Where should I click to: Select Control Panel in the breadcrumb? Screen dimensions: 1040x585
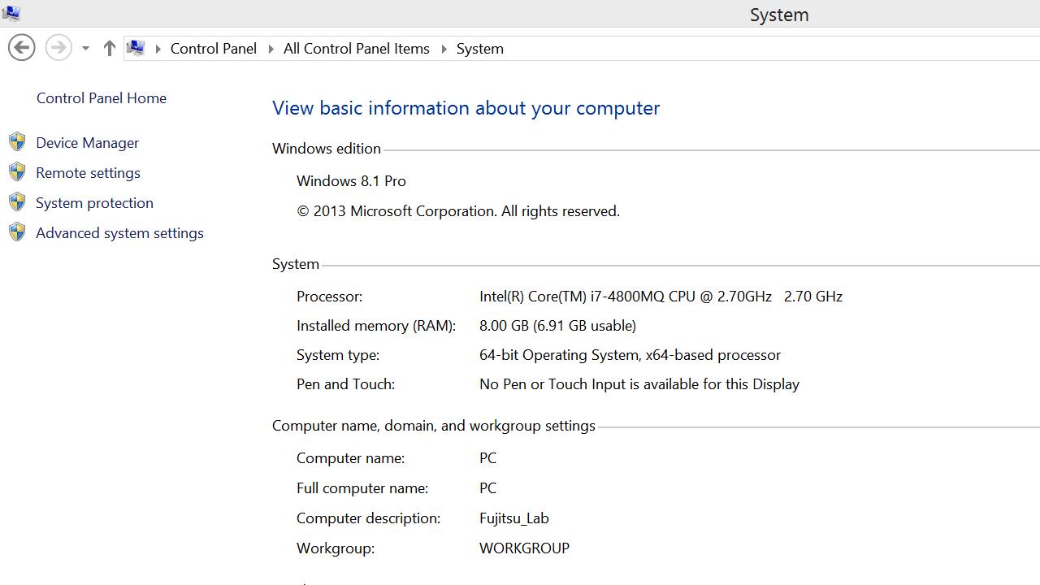[214, 49]
